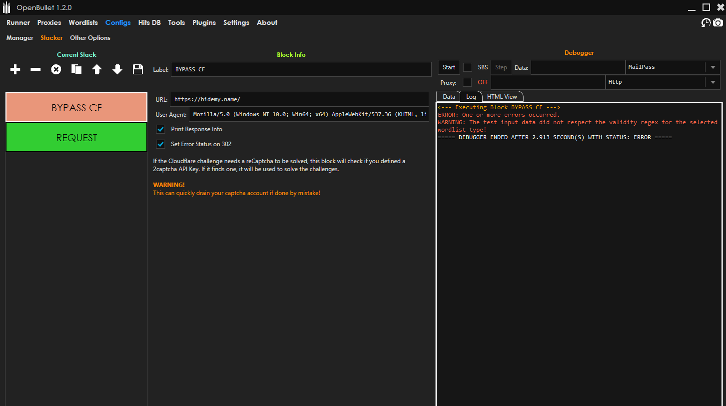
Task: Save the config using the floppy disk icon
Action: 137,69
